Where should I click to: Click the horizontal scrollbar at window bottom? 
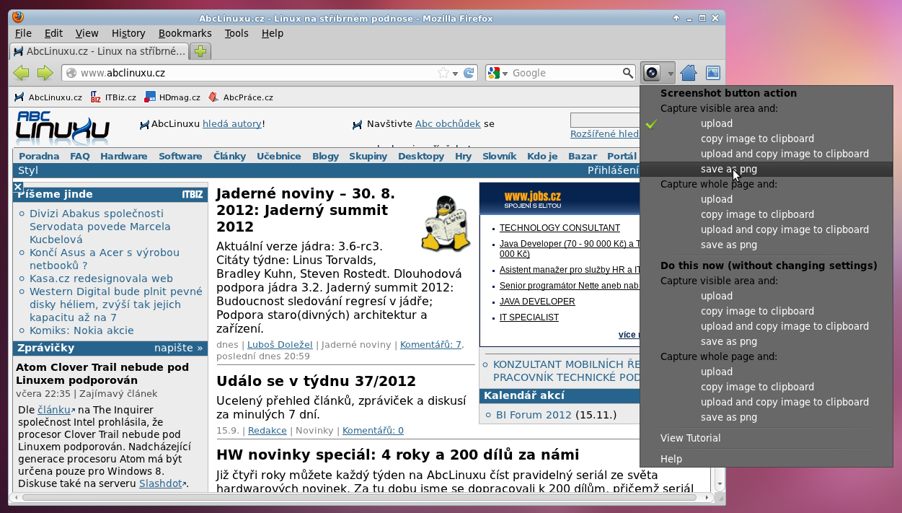[x=361, y=497]
